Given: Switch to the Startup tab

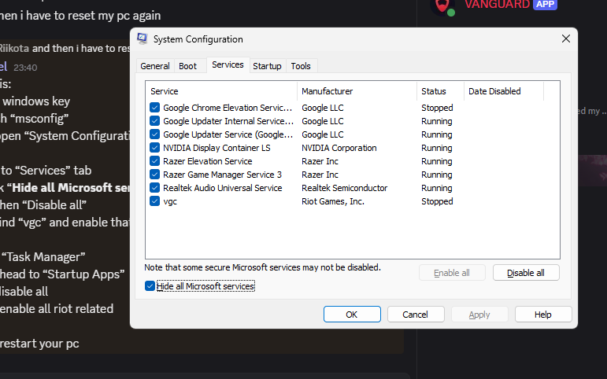Looking at the screenshot, I should pos(267,66).
